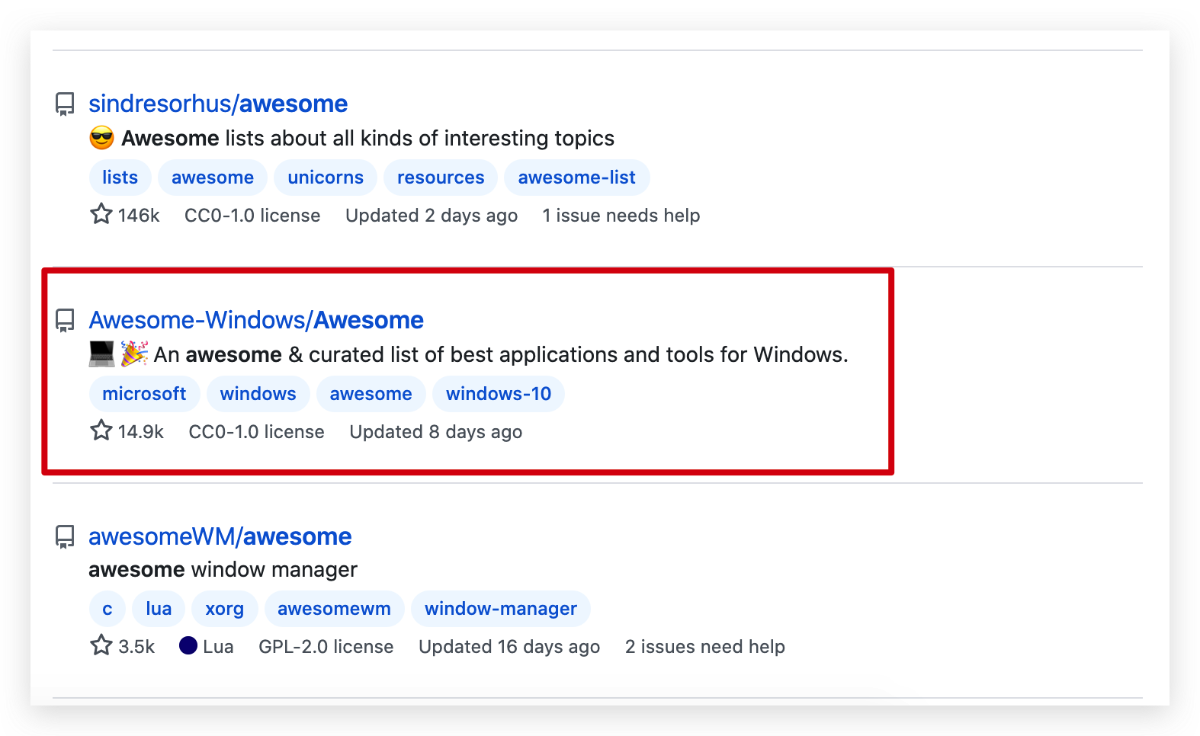Open the "2 issues need help" link

coord(705,647)
